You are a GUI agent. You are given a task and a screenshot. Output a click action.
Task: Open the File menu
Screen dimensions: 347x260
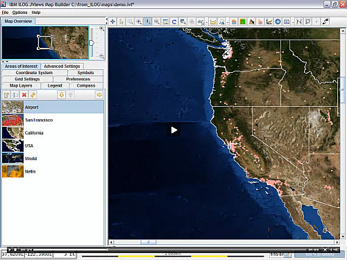(x=5, y=12)
